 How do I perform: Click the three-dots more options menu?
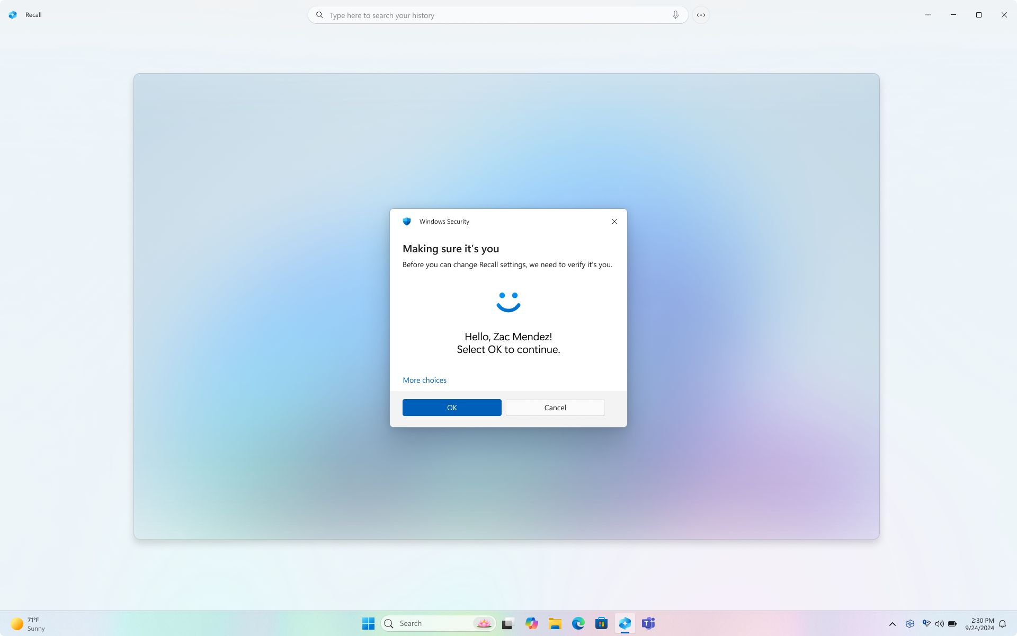pyautogui.click(x=927, y=15)
